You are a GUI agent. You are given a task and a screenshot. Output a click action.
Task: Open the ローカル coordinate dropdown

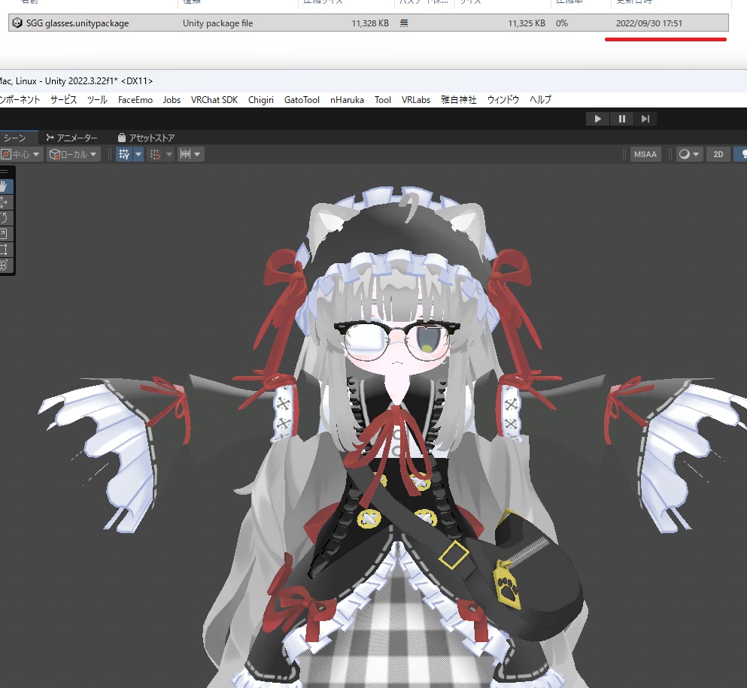tap(74, 154)
